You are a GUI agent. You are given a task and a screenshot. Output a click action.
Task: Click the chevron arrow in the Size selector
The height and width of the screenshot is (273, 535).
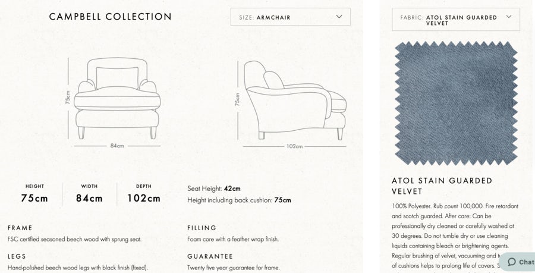pos(339,17)
